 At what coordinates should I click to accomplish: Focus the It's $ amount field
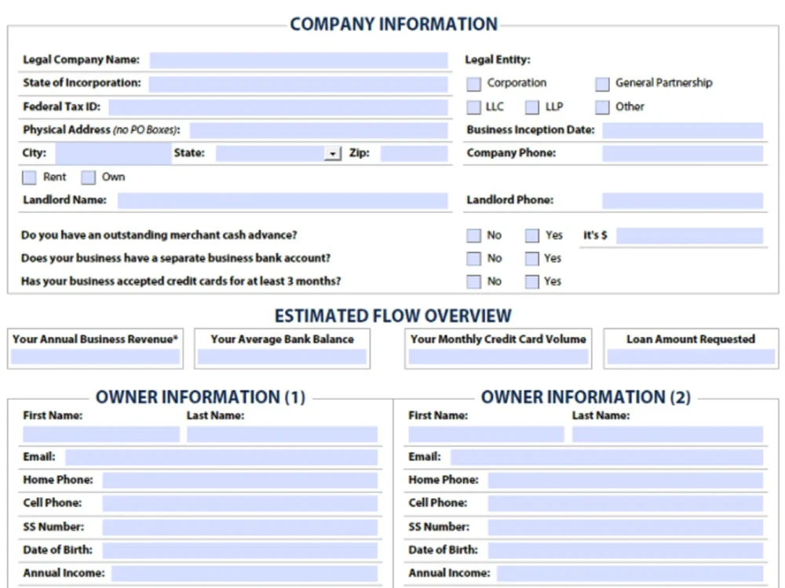(690, 235)
